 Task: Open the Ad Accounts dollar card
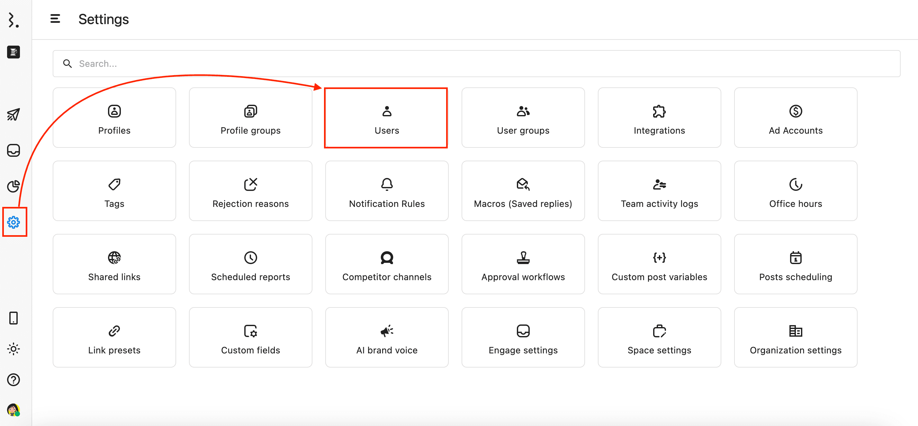coord(795,118)
